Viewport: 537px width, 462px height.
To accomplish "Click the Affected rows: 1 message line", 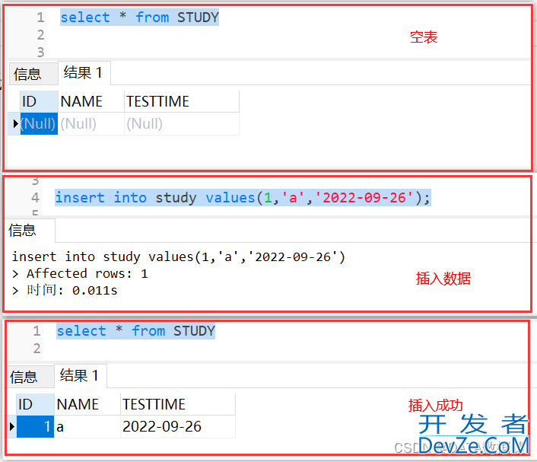I will [x=80, y=273].
